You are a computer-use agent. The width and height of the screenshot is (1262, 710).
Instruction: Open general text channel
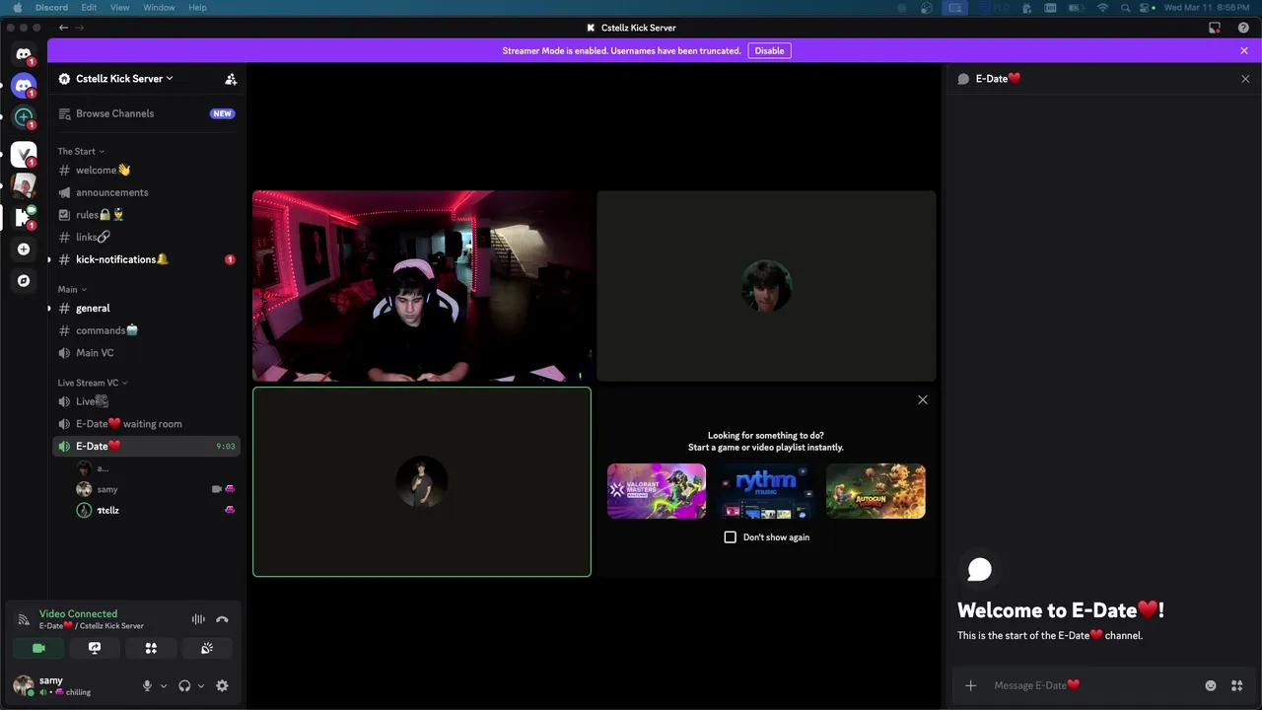(145, 308)
